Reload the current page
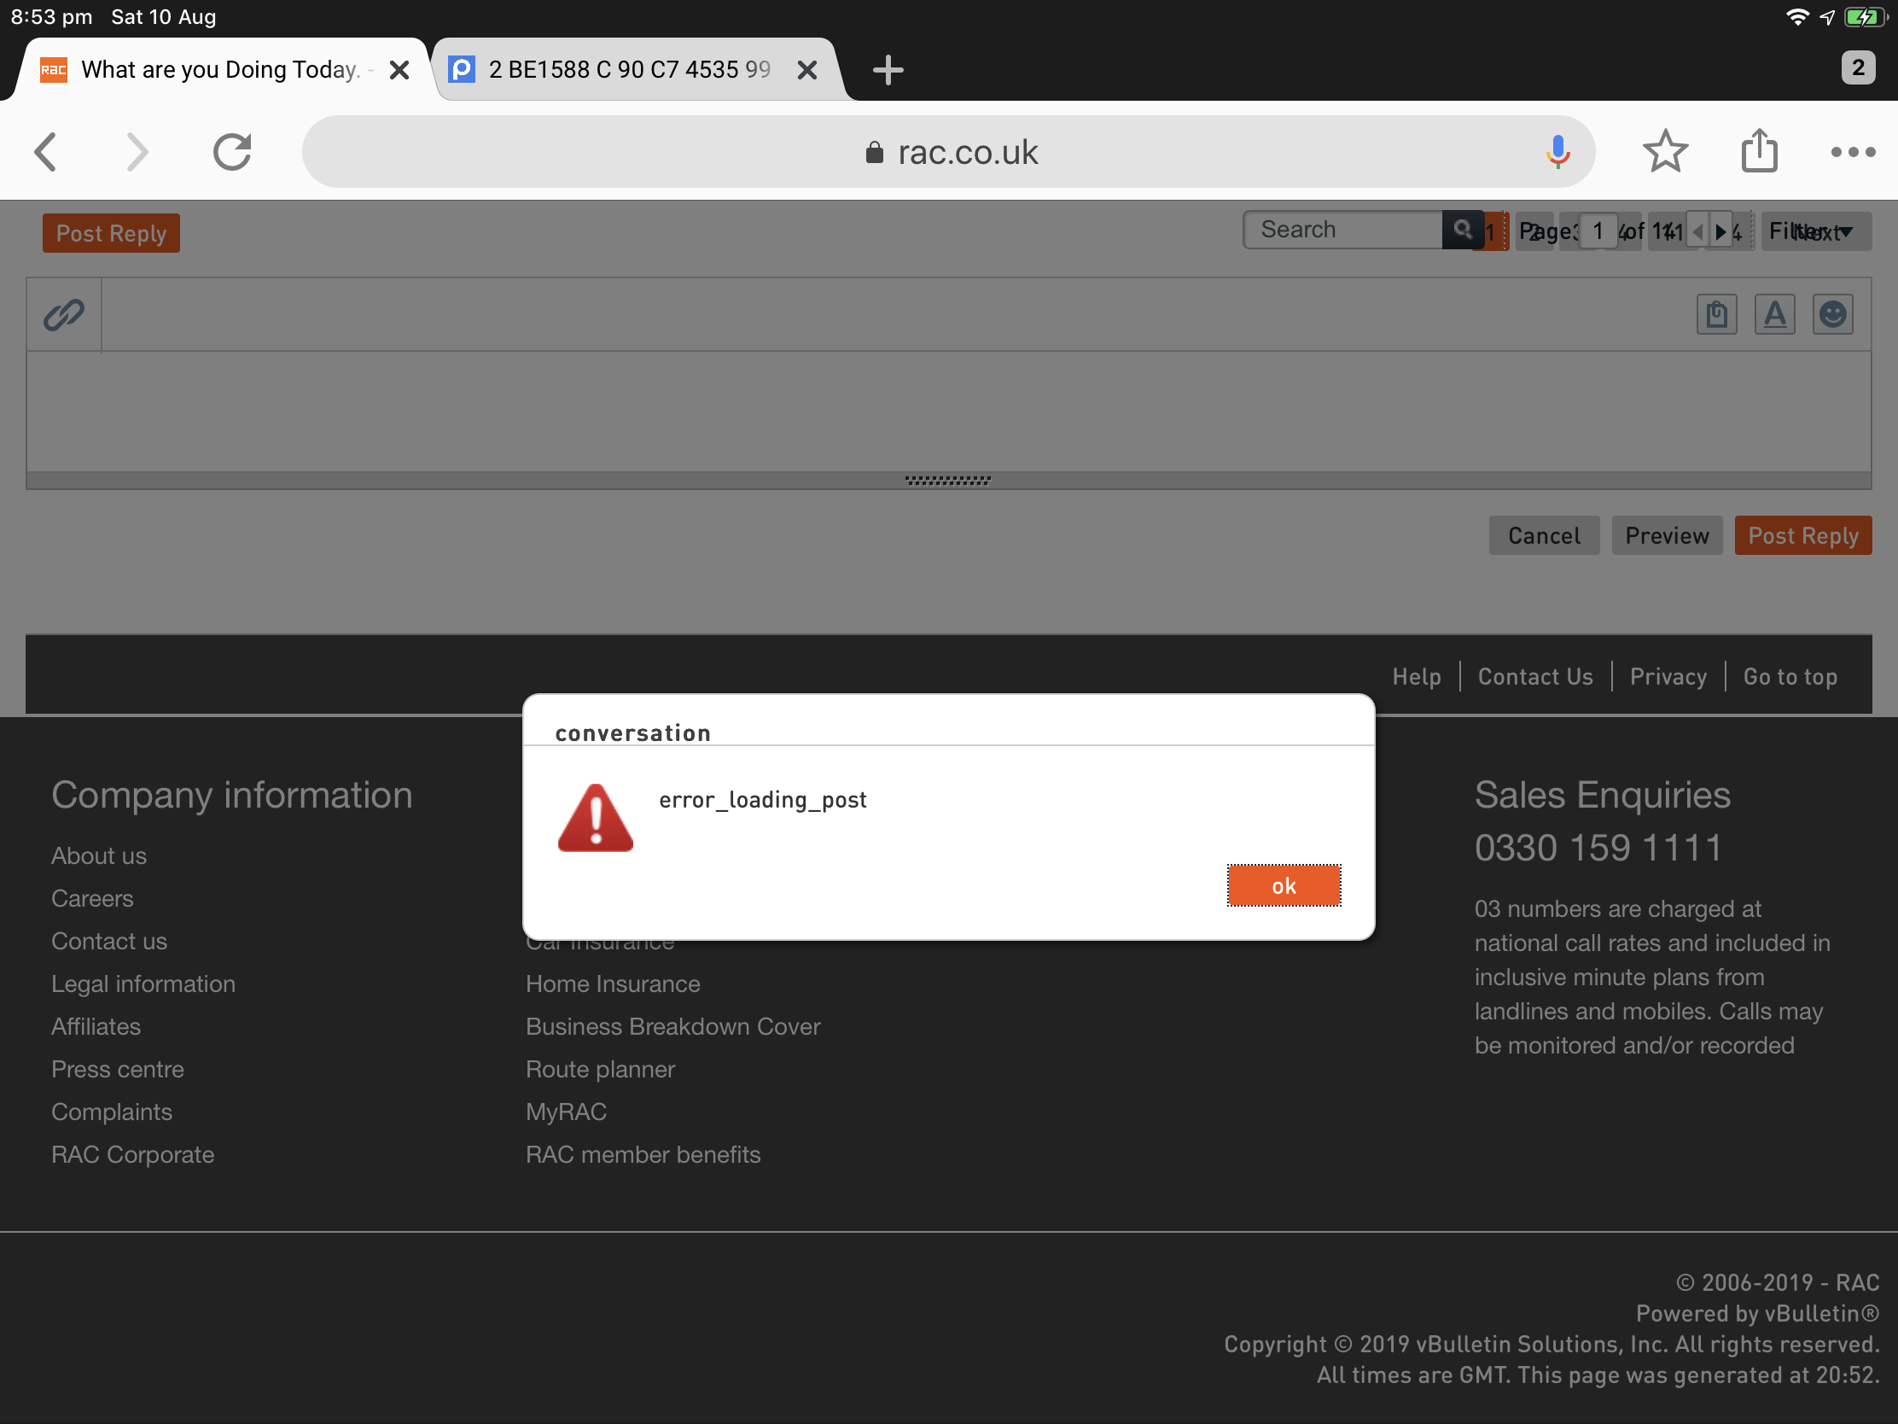 point(231,152)
